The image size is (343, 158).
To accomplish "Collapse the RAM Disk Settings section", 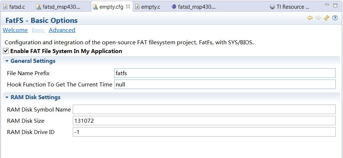I will pyautogui.click(x=7, y=97).
